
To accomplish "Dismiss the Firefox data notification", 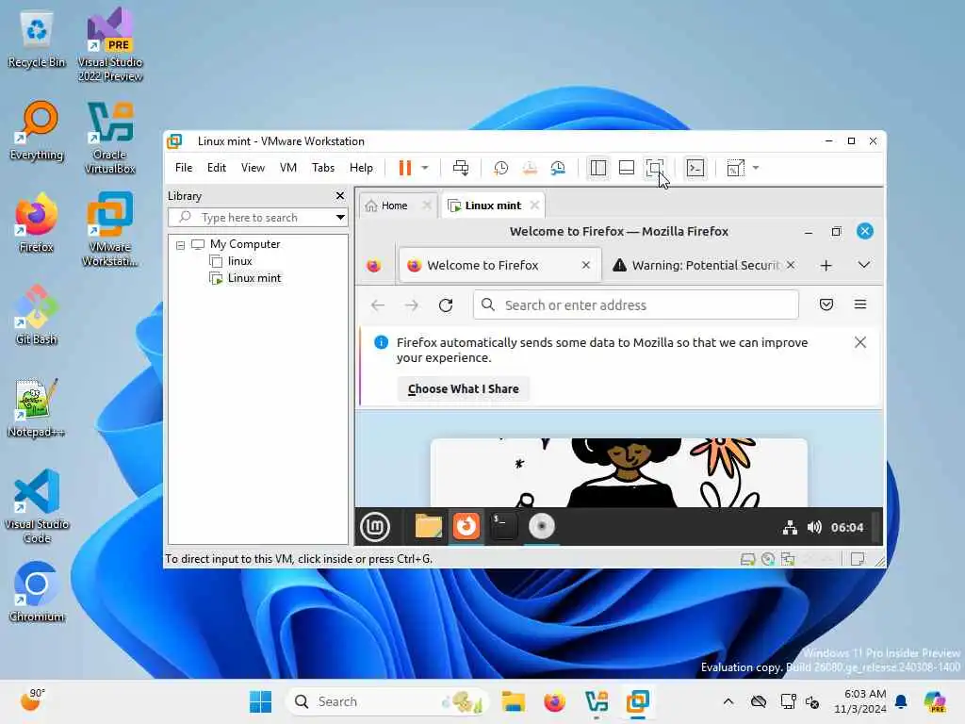I will coord(860,342).
